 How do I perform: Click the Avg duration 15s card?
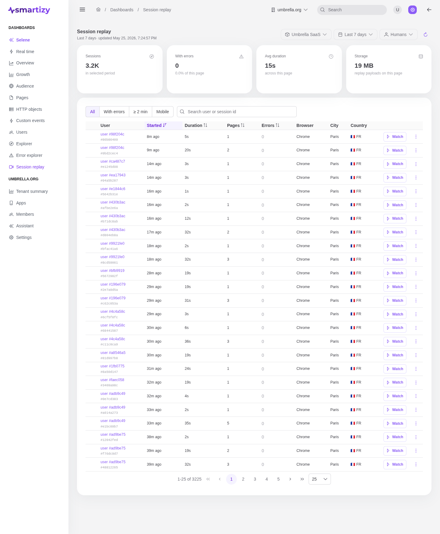pos(299,69)
